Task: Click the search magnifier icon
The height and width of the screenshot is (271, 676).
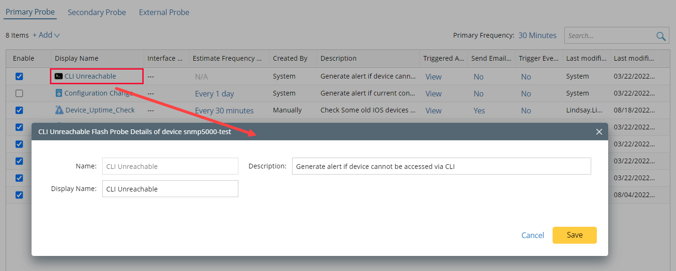Action: tap(660, 35)
